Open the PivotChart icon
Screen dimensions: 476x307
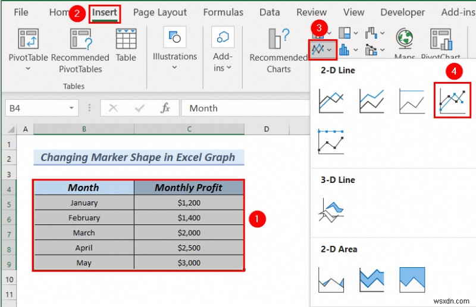[441, 39]
